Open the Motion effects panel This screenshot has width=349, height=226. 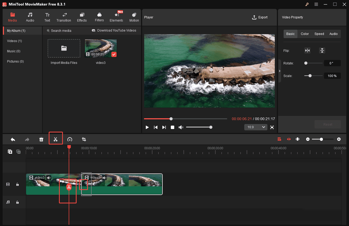[x=134, y=17]
